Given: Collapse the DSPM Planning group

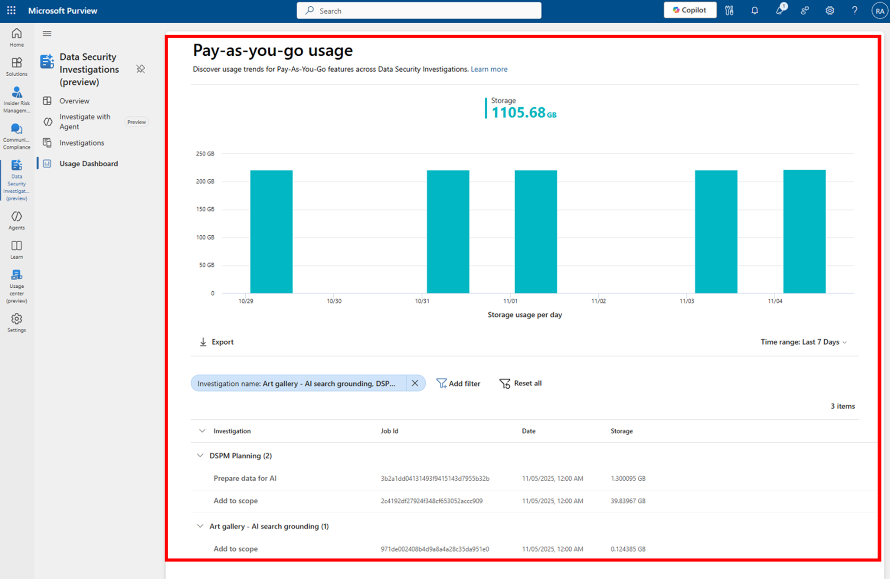Looking at the screenshot, I should pyautogui.click(x=200, y=456).
